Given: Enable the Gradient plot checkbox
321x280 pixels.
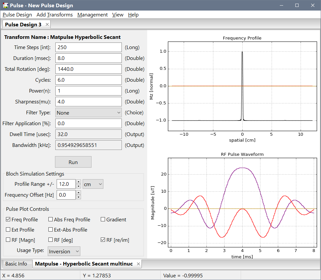Looking at the screenshot, I should coord(103,219).
